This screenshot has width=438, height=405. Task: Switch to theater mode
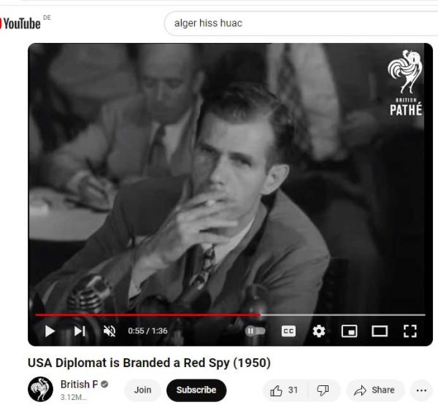380,331
